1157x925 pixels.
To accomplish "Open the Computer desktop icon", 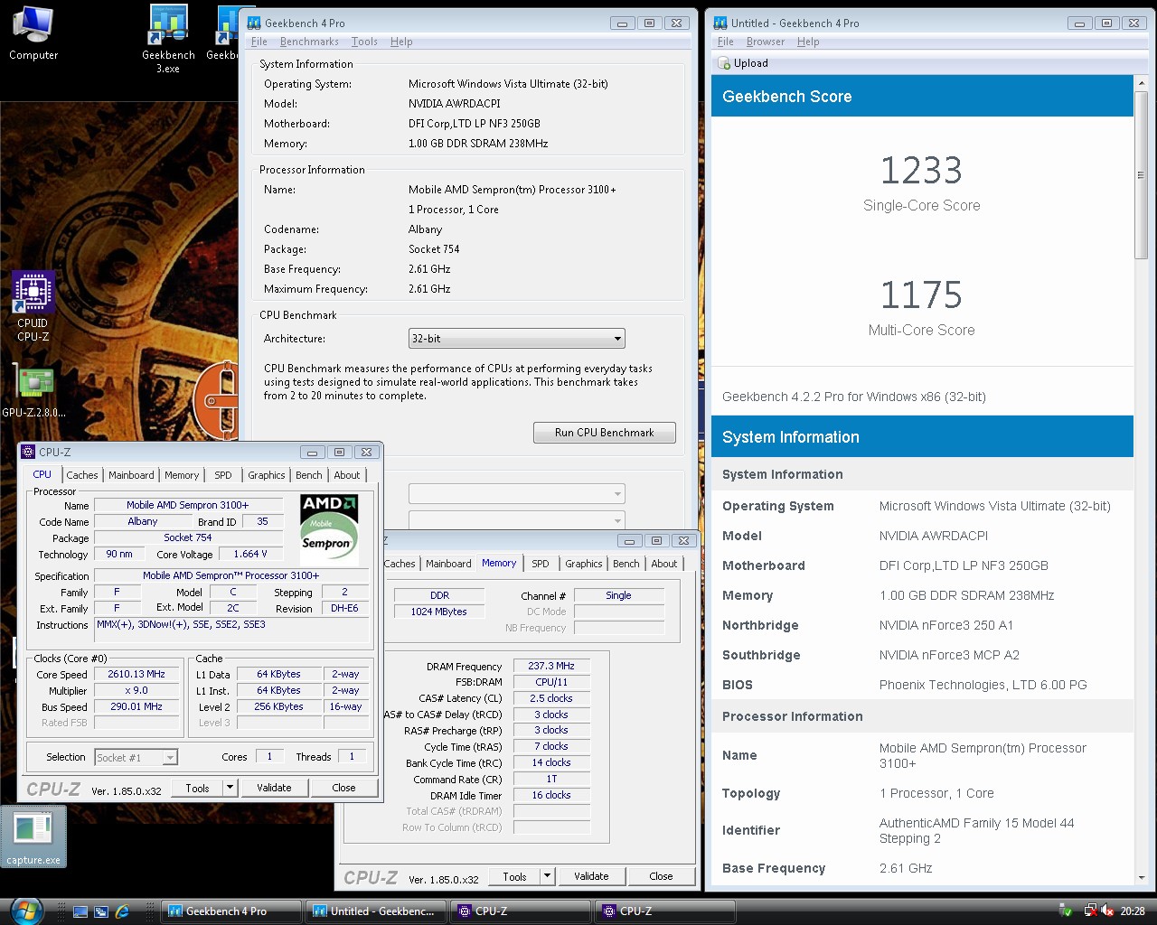I will point(33,33).
